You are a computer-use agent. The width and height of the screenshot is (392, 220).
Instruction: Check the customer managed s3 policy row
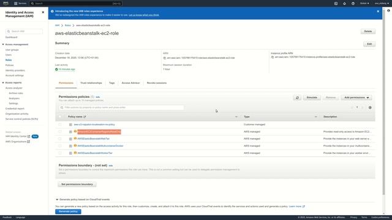pos(60,124)
